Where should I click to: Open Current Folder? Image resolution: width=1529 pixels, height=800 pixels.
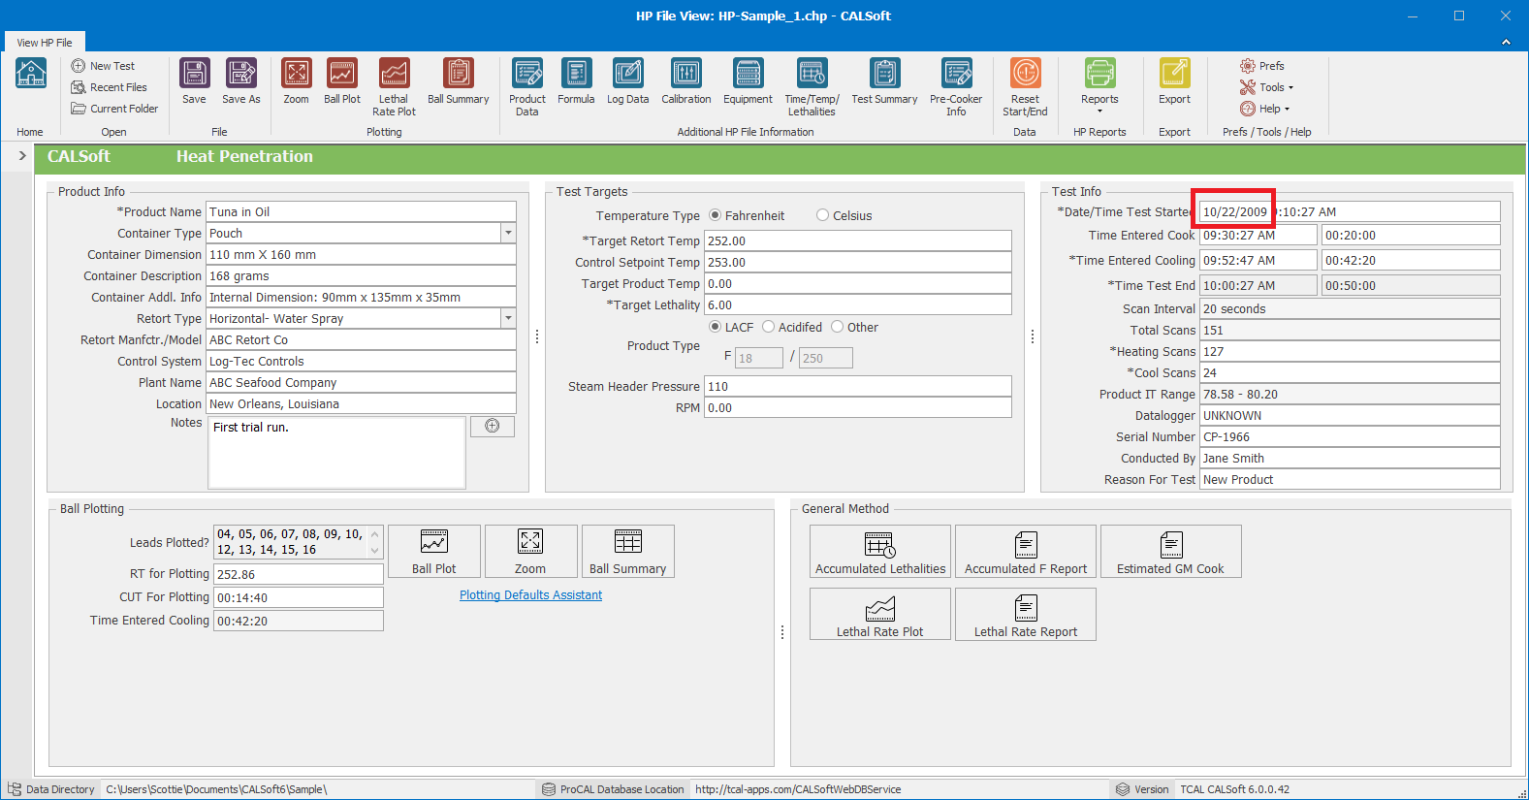coord(114,109)
